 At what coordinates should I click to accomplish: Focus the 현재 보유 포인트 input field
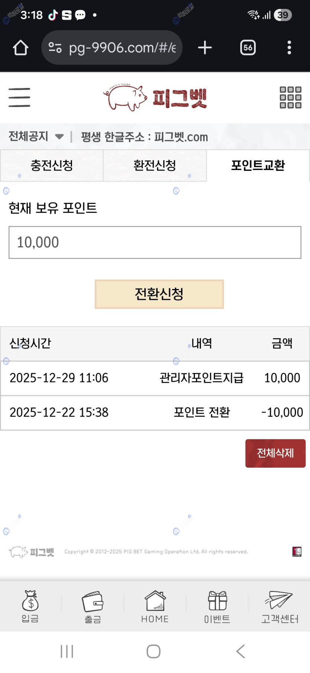pos(155,242)
